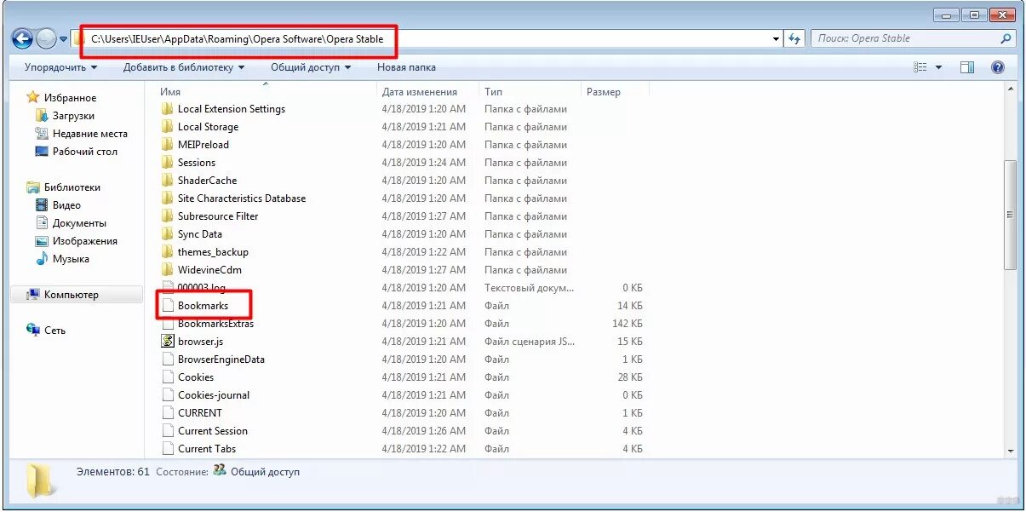Select Избранное in the navigation pane
Image resolution: width=1026 pixels, height=512 pixels.
point(70,98)
